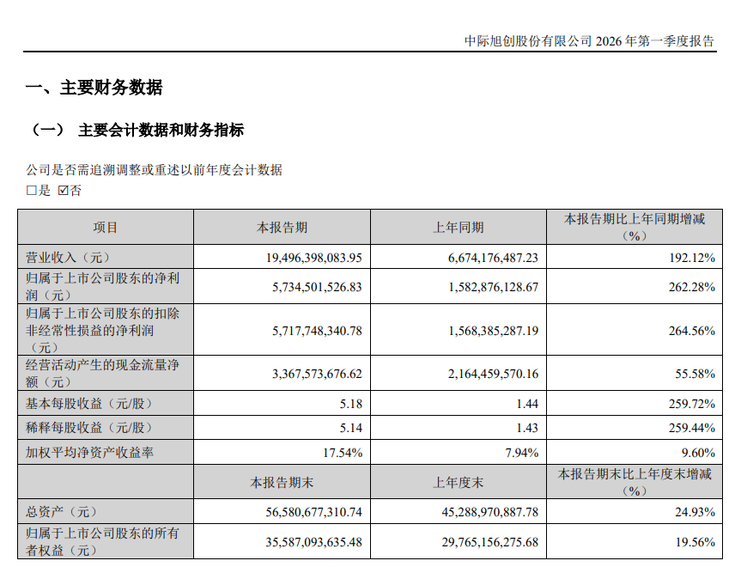Click the 本报告期末 header cell
The height and width of the screenshot is (573, 741).
click(x=282, y=482)
